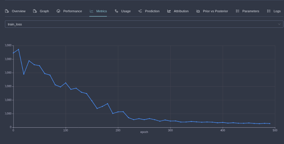Click the data point at epoch 300

tap(170, 121)
